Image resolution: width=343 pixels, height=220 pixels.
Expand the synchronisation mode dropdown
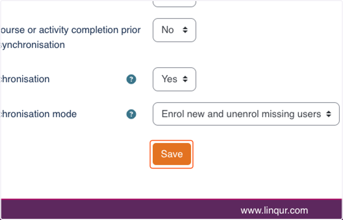246,114
